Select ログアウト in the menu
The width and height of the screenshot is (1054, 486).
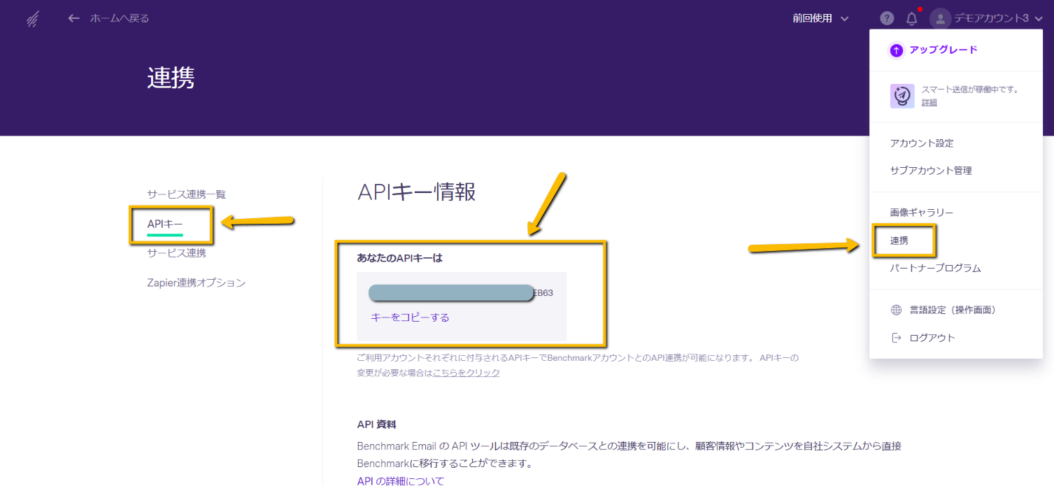coord(932,338)
